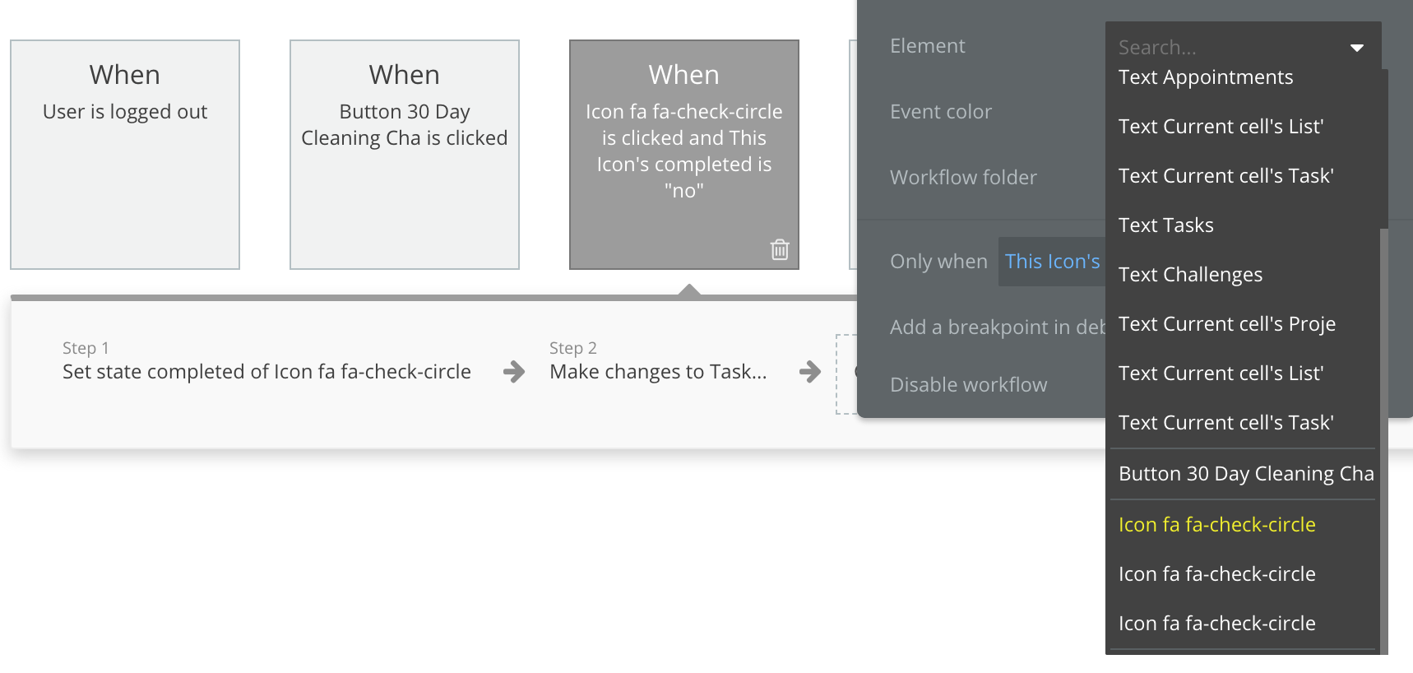Select Text Appointments from the element list
Image resolution: width=1413 pixels, height=673 pixels.
pyautogui.click(x=1205, y=77)
